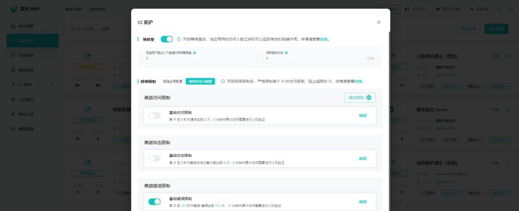Open 人机验证 in the sidebar
The image size is (519, 211).
pyautogui.click(x=33, y=99)
